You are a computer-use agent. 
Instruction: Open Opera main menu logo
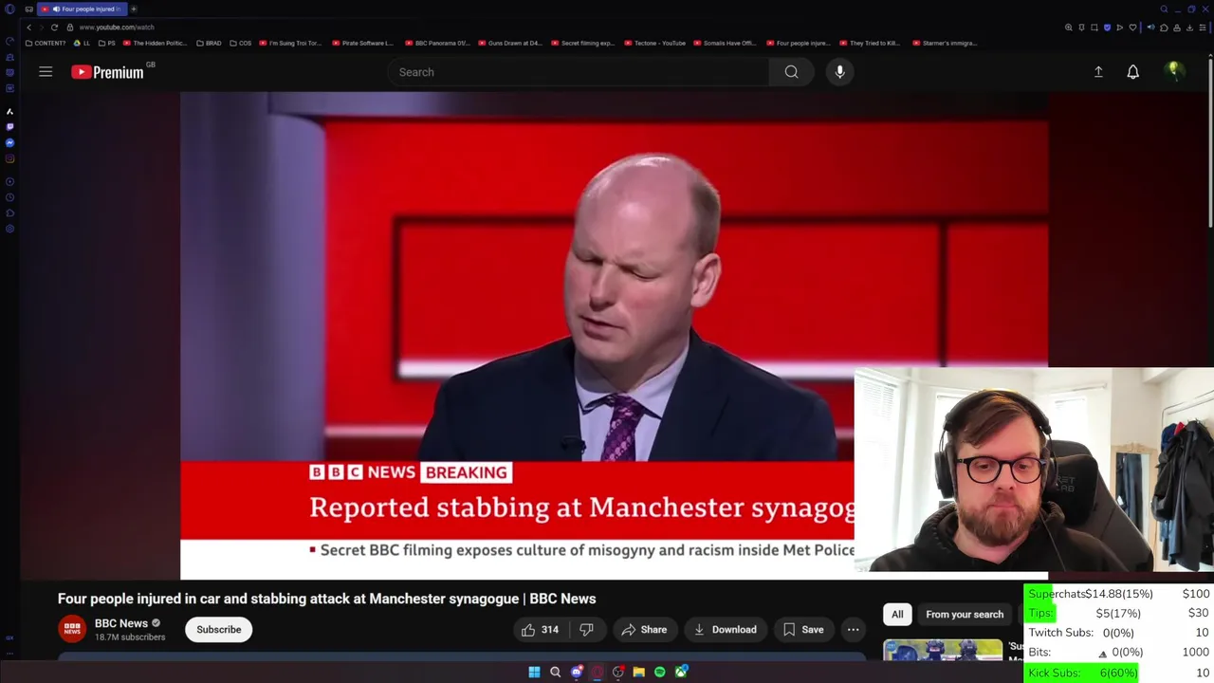[9, 9]
